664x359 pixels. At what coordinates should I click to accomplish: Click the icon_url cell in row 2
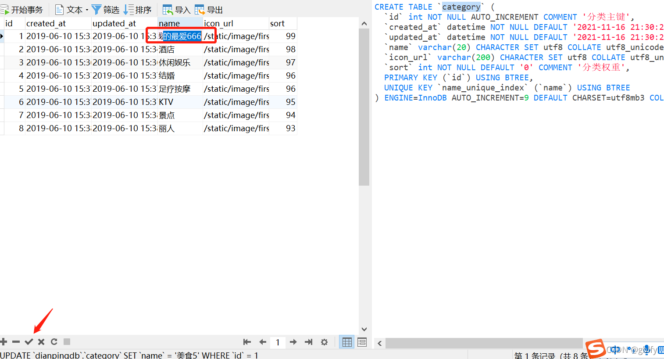(236, 49)
